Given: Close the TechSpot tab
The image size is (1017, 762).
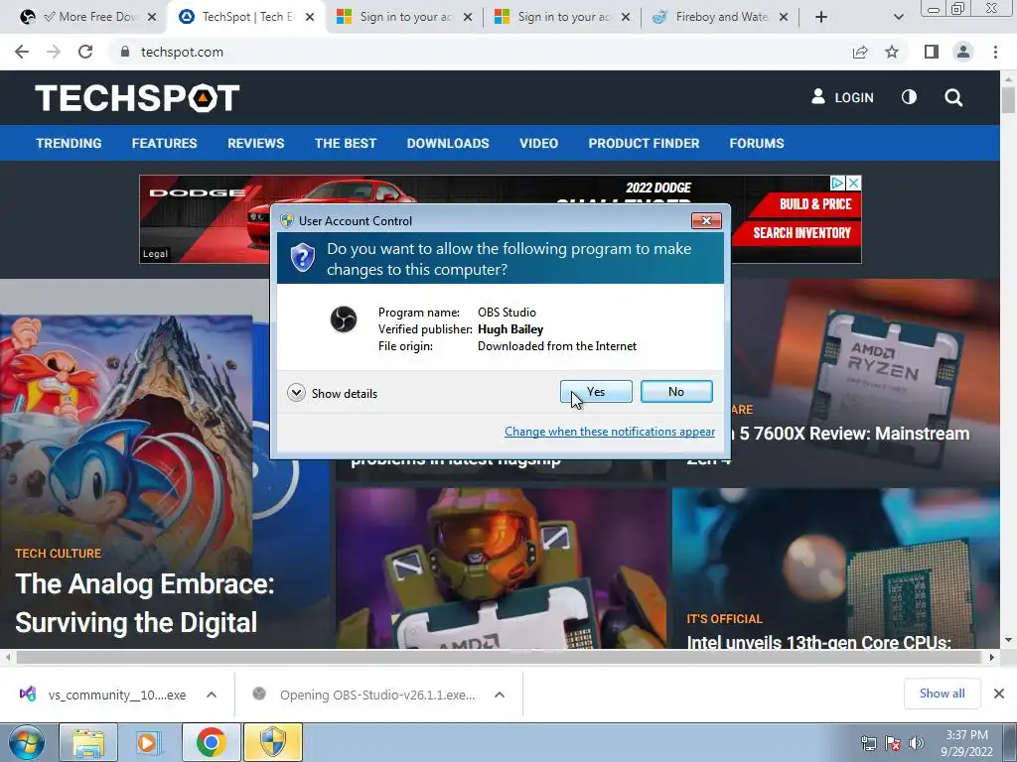Looking at the screenshot, I should (310, 17).
